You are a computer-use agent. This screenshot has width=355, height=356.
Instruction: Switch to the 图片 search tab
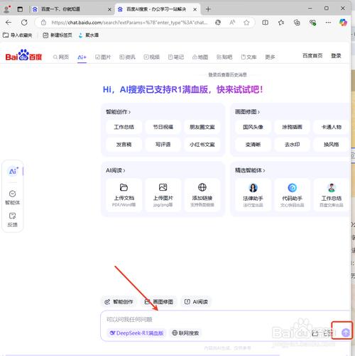103,57
